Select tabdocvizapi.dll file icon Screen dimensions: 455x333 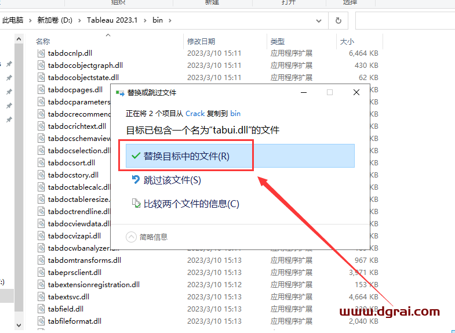point(41,236)
